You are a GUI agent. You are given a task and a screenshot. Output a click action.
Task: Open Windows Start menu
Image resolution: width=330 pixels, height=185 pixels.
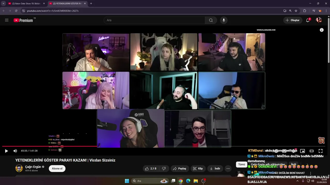coord(127,181)
